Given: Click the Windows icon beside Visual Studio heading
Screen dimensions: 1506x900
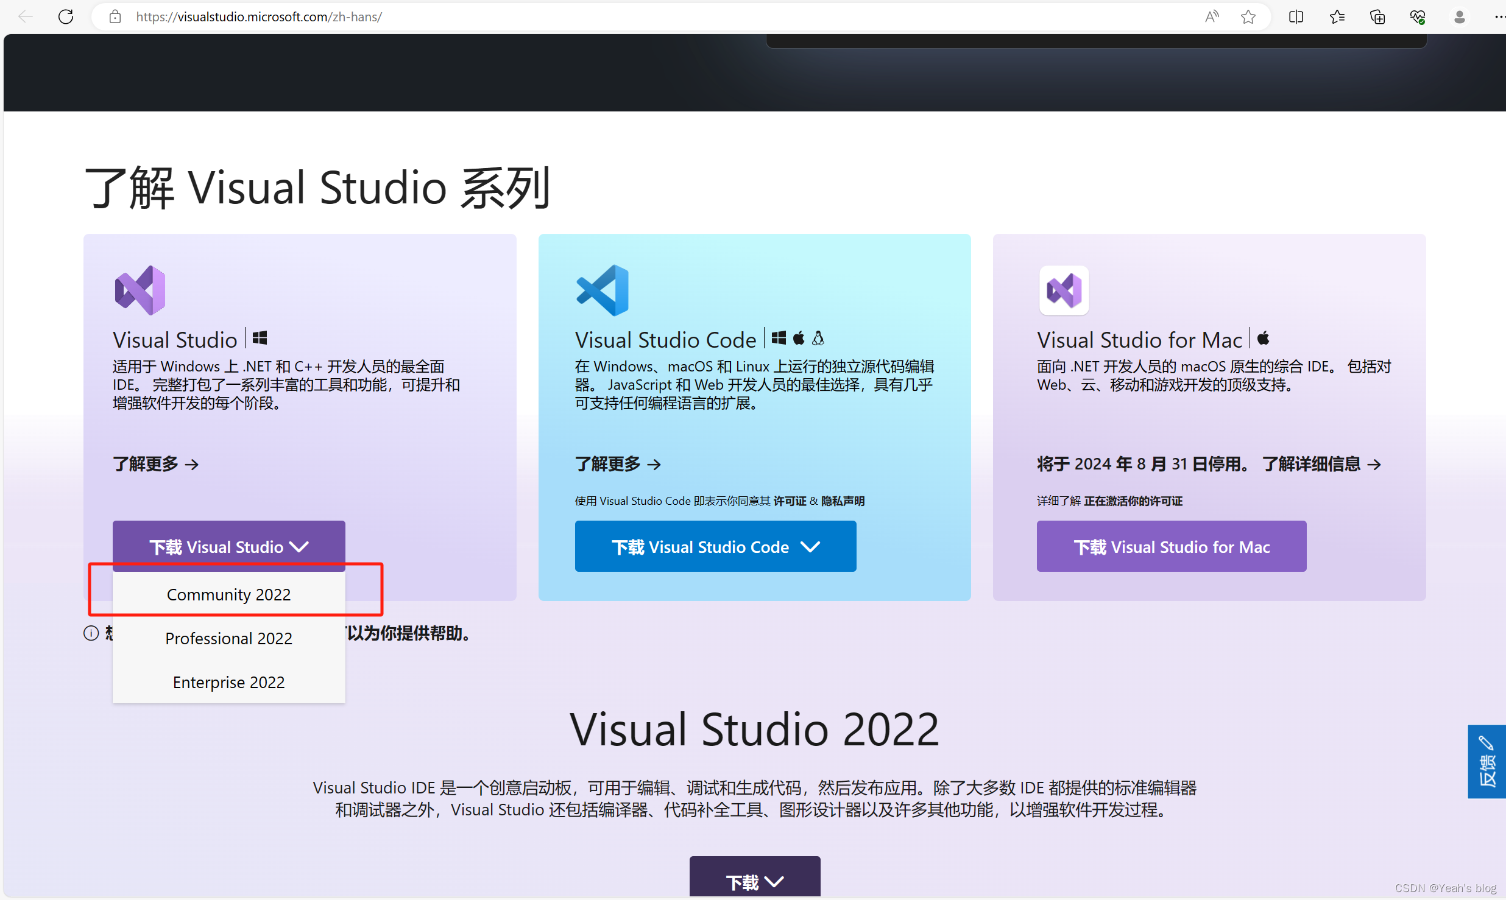Looking at the screenshot, I should (x=260, y=337).
